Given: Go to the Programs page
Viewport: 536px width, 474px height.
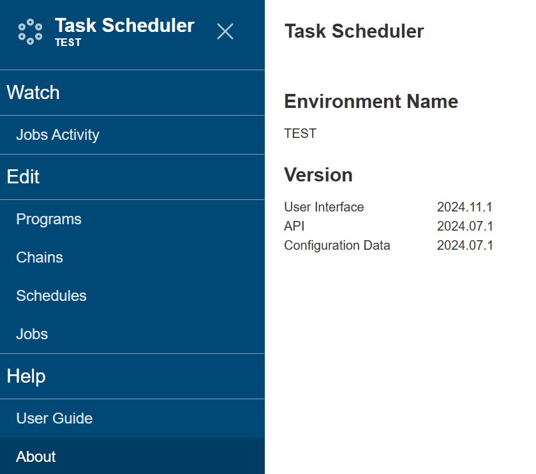Looking at the screenshot, I should (48, 219).
